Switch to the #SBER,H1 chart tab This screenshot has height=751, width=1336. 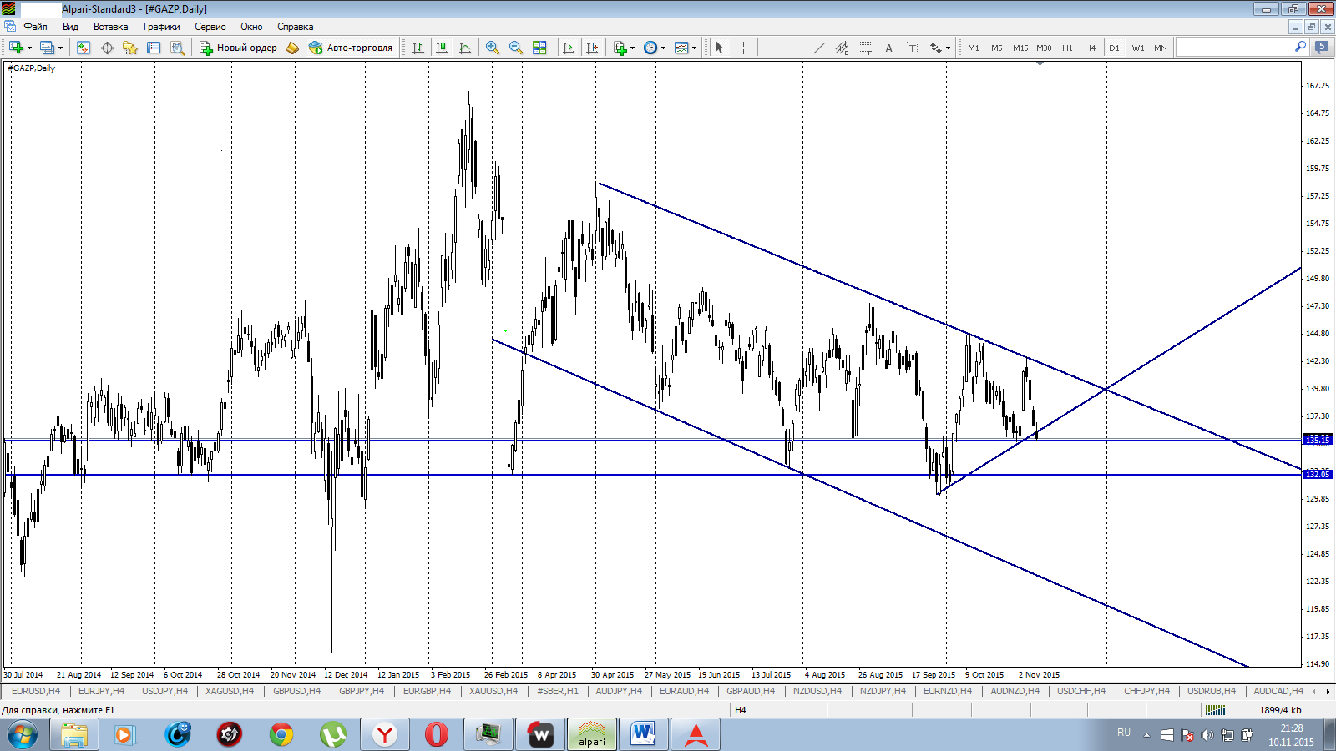pyautogui.click(x=557, y=691)
